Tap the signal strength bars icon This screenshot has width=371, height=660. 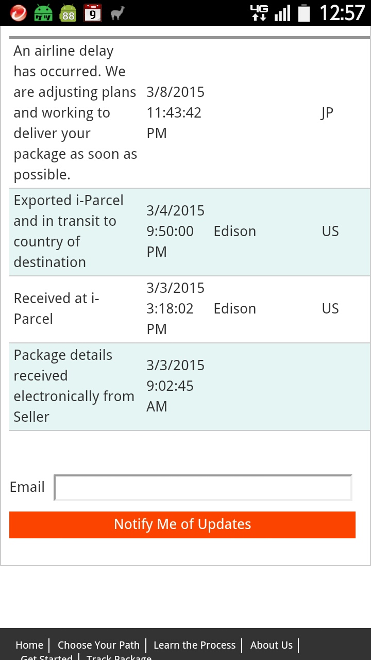pyautogui.click(x=282, y=13)
